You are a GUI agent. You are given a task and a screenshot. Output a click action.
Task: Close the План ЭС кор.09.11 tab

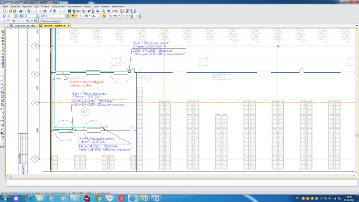68,25
